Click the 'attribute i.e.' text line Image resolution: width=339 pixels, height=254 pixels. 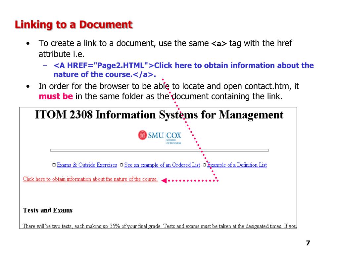(x=61, y=54)
